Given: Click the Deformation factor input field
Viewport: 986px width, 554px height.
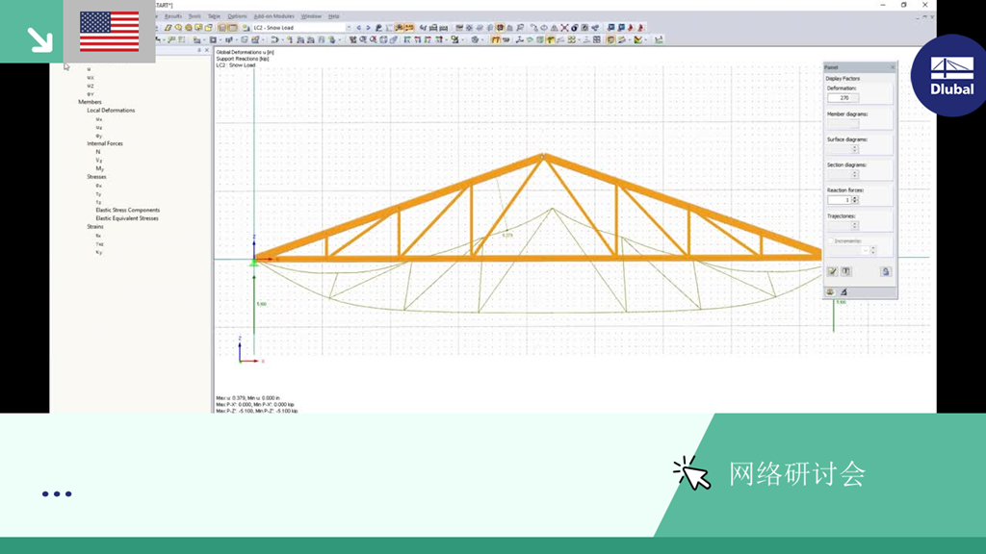Looking at the screenshot, I should 843,98.
